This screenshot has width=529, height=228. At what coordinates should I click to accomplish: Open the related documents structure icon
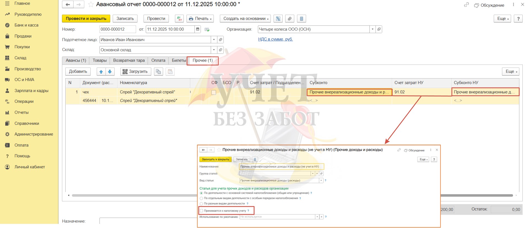tap(278, 18)
